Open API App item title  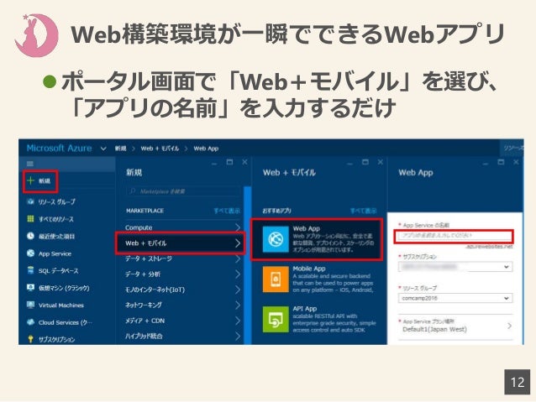[305, 309]
